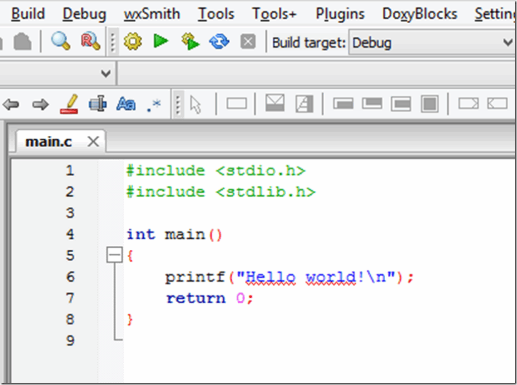517x385 pixels.
Task: Close the main.c tab
Action: (x=93, y=142)
